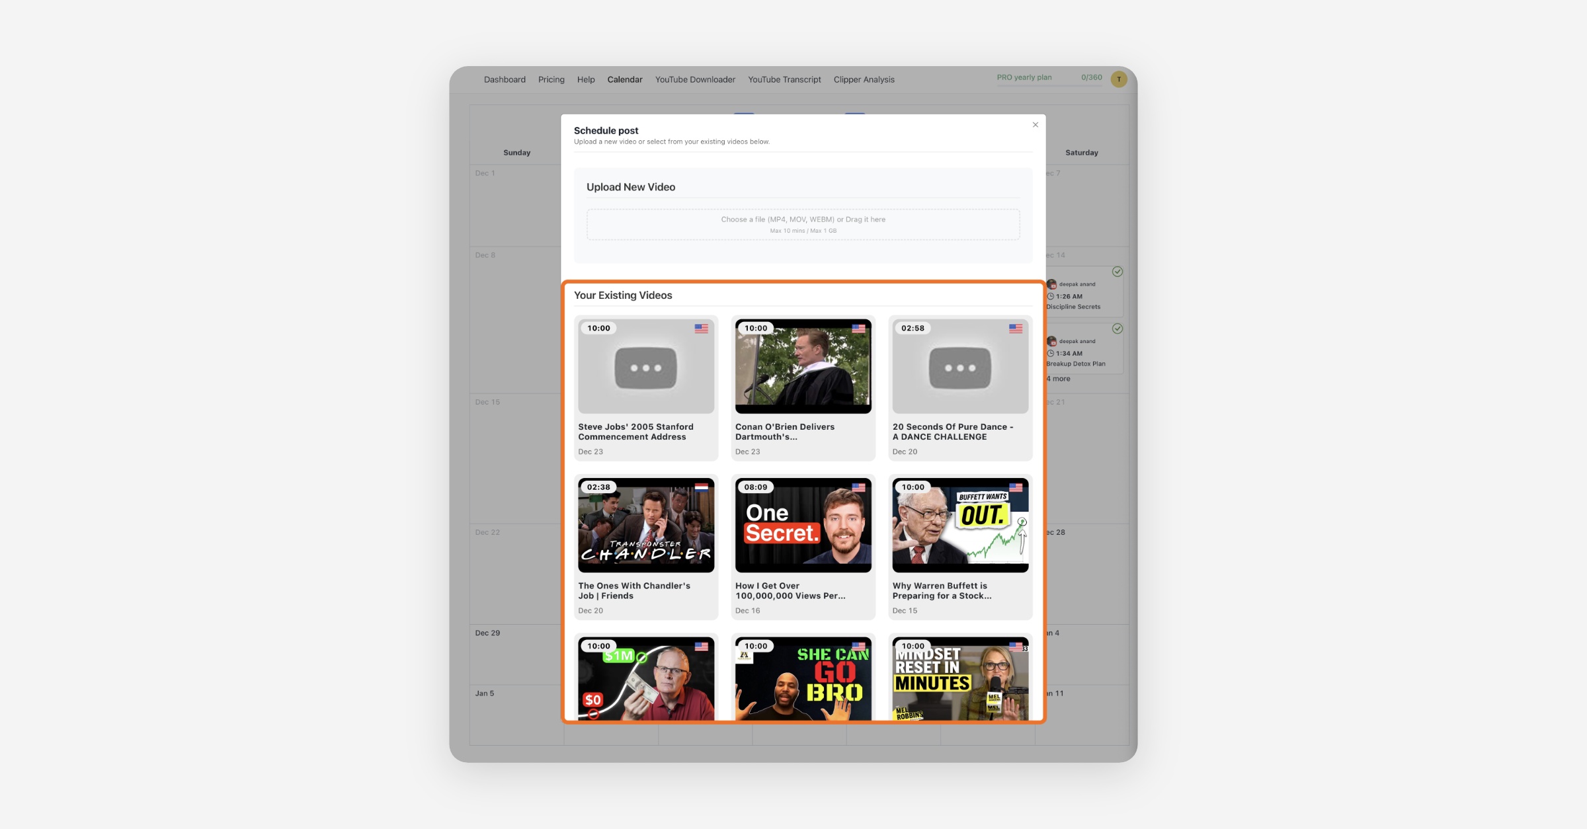Click green checkmark on Breakup Detox Plan post

(1118, 329)
